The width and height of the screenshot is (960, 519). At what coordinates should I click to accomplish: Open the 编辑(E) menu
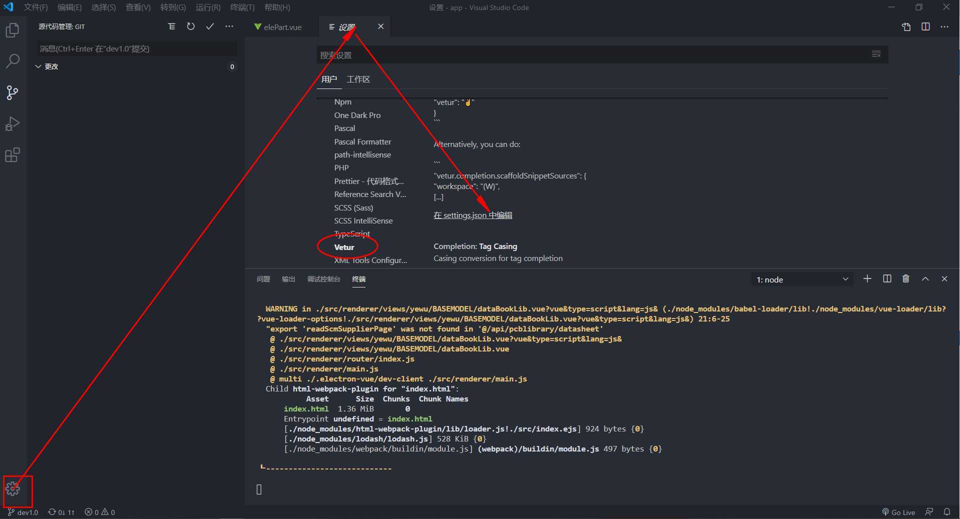click(x=70, y=7)
